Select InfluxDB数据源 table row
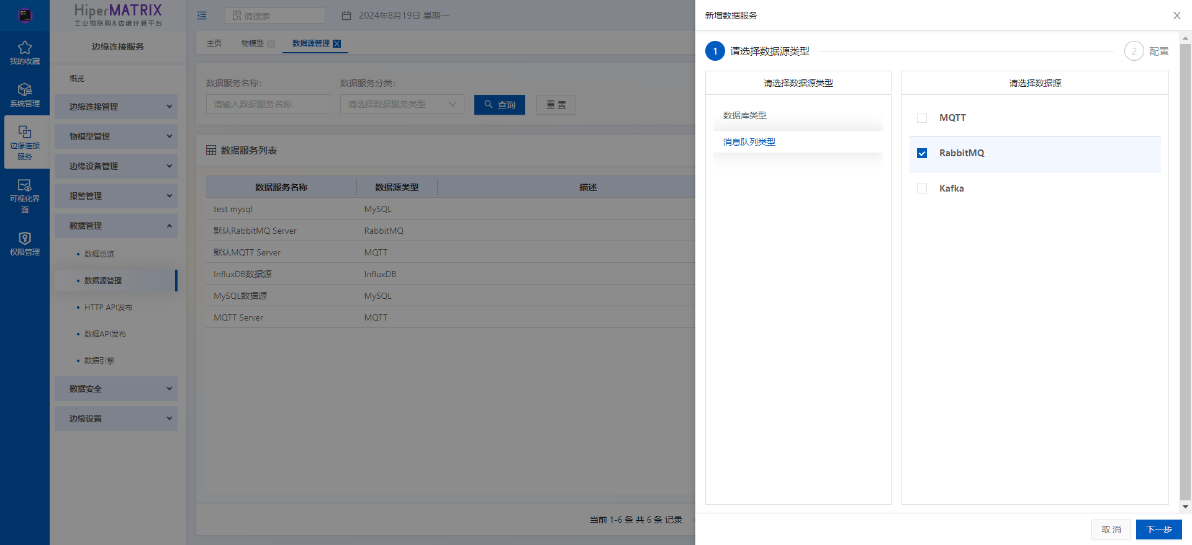1192x545 pixels. 451,274
